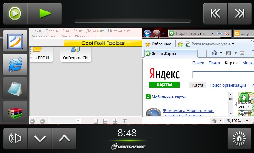Open the Инструменты menu in Foxit
Image resolution: width=254 pixels, height=153 pixels.
(x=120, y=31)
